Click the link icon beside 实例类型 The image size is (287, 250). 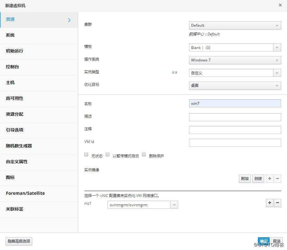174,72
